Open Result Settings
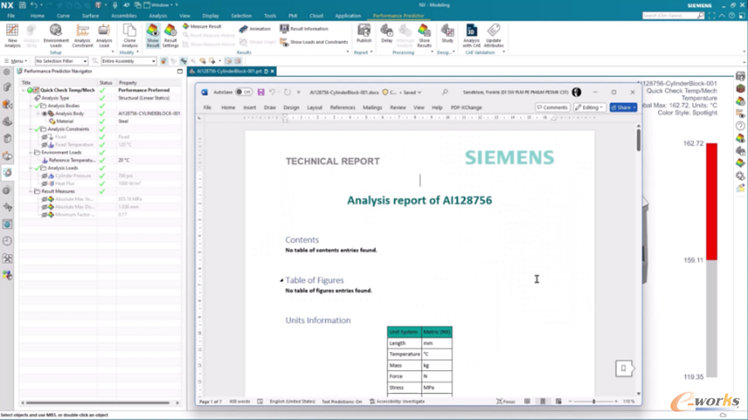Screen dimensions: 748x420 [170, 35]
